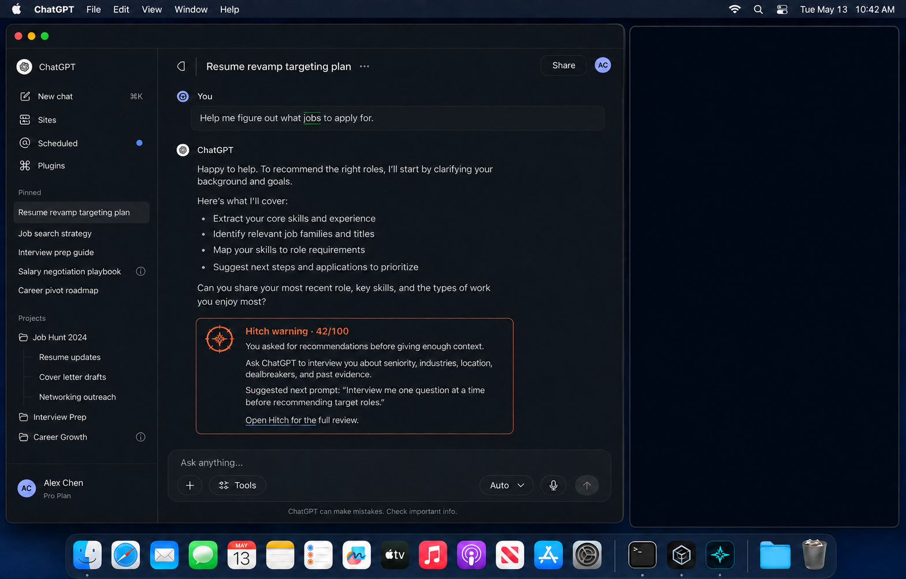The image size is (906, 579).
Task: Open the ChatGPT app menu in the menu bar
Action: 54,9
